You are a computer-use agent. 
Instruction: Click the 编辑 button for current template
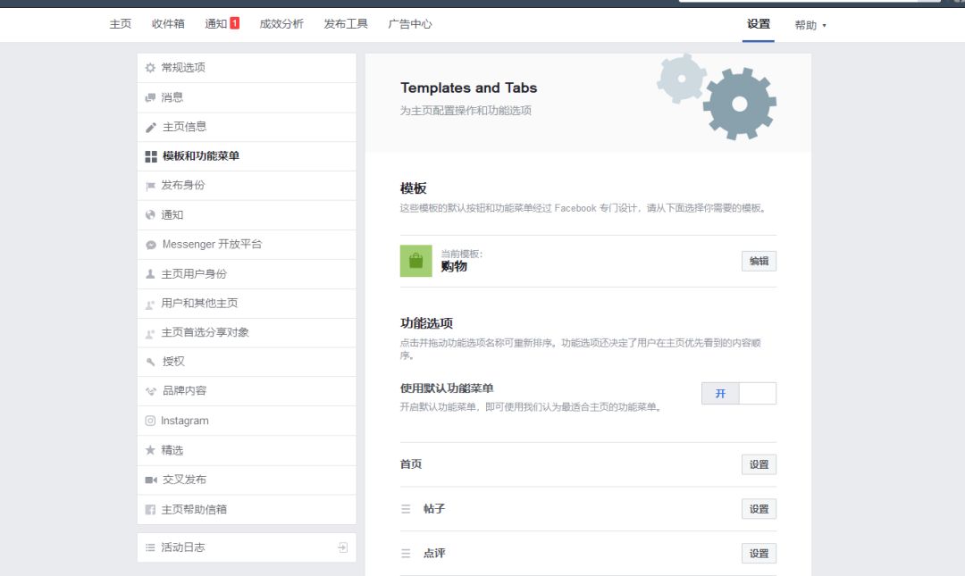(759, 261)
